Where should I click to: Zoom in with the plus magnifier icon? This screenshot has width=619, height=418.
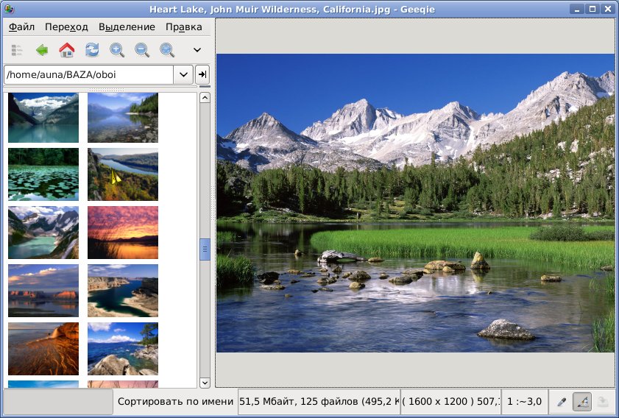click(117, 50)
